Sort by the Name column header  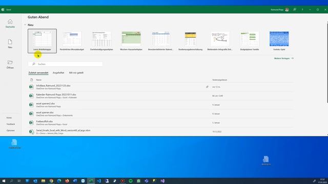tap(39, 80)
